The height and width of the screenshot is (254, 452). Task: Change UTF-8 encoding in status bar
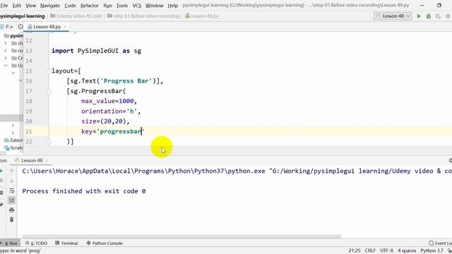click(x=386, y=251)
